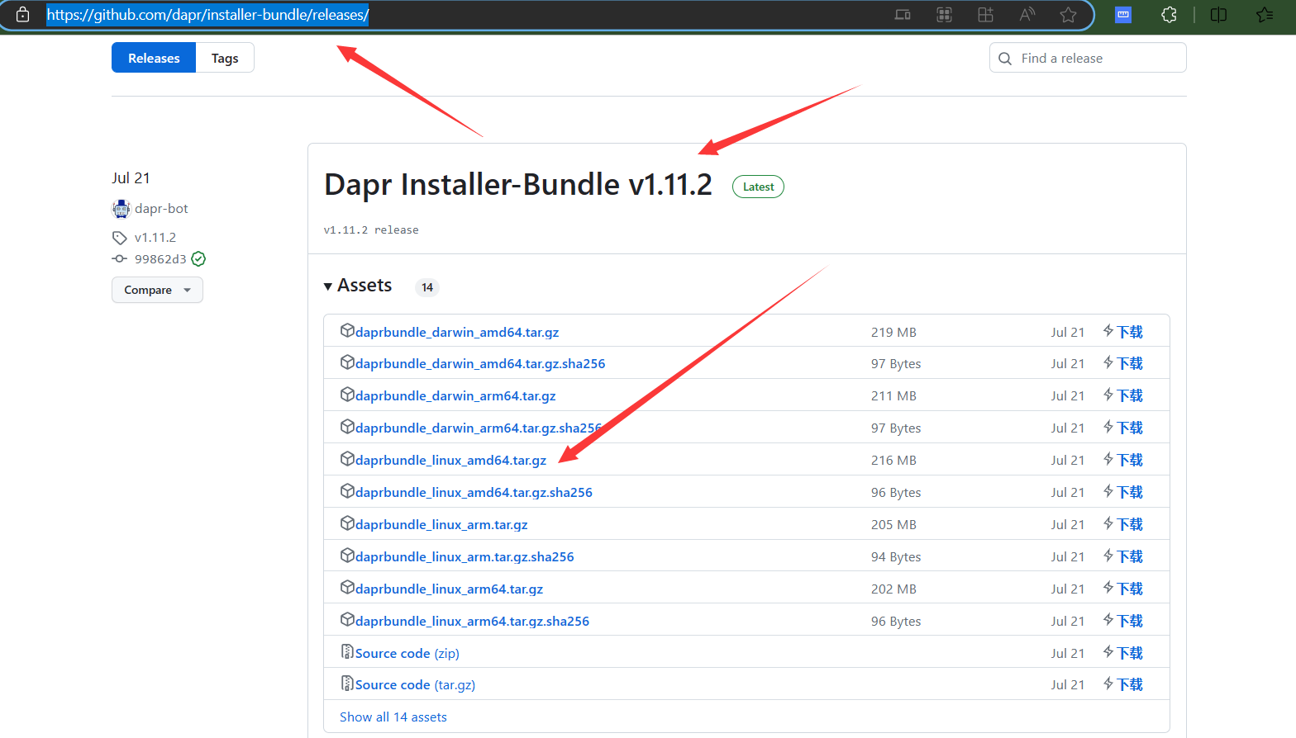Open the Compare dropdown

coord(157,290)
